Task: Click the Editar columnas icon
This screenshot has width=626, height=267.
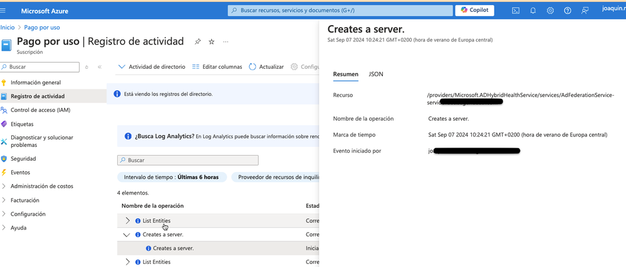Action: 196,66
